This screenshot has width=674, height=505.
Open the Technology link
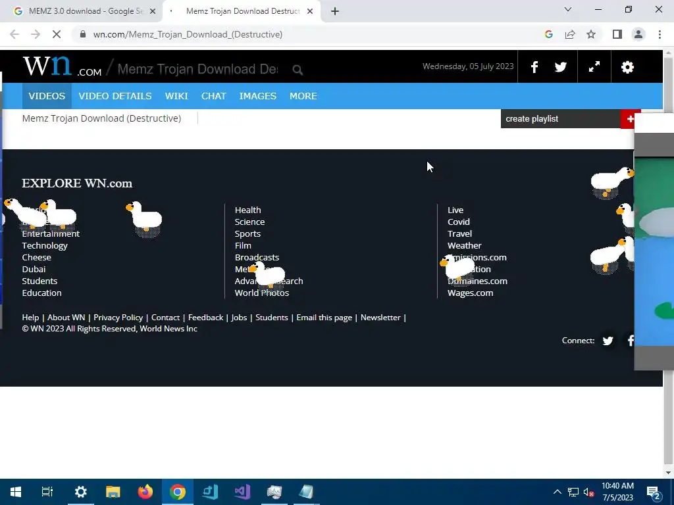click(45, 246)
